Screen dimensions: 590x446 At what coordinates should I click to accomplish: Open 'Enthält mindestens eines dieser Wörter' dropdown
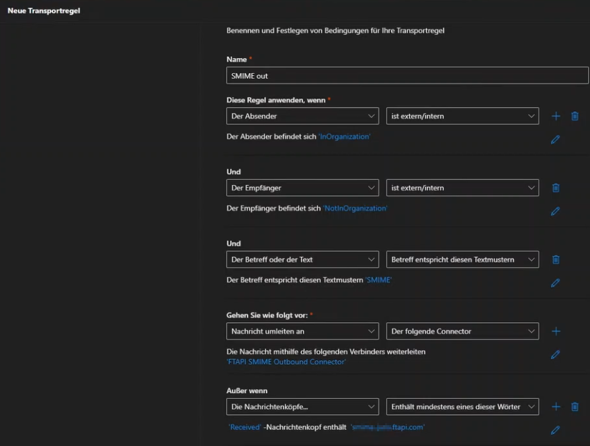coord(462,406)
